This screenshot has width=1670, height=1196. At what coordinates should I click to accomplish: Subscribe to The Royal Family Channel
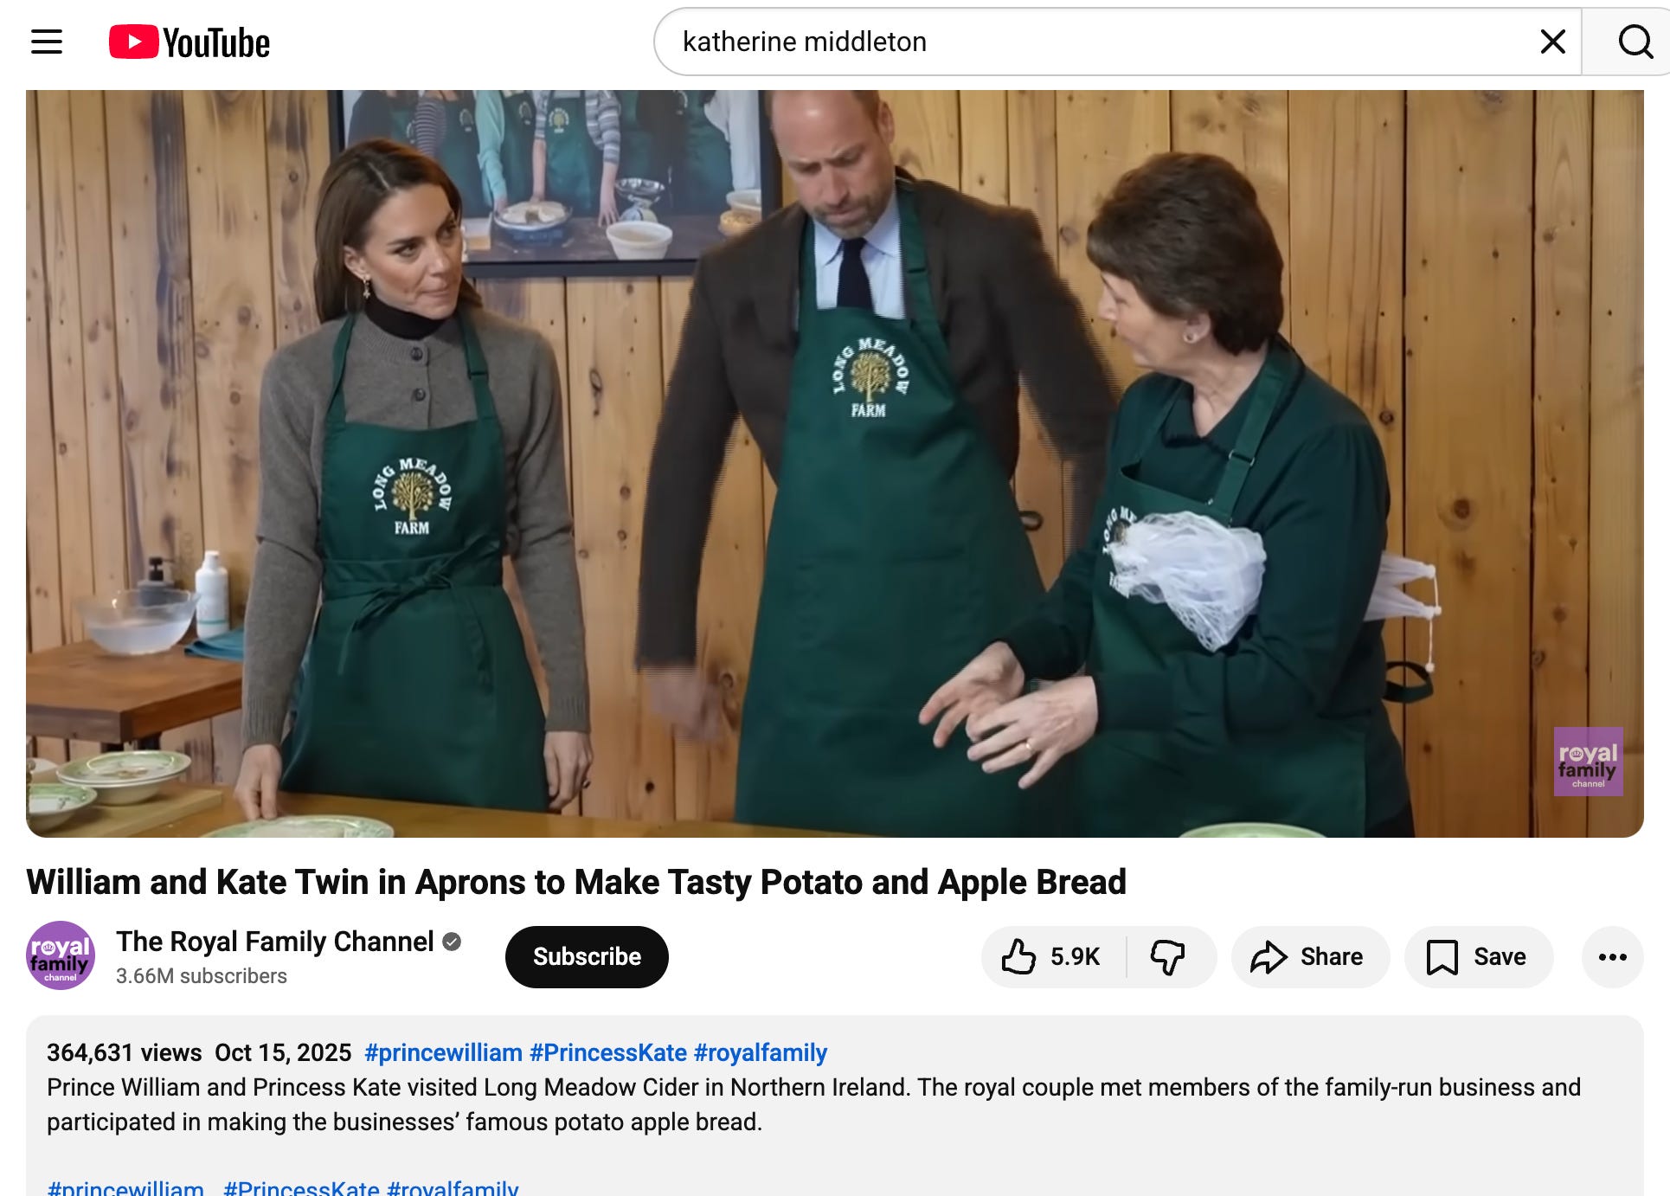tap(587, 956)
